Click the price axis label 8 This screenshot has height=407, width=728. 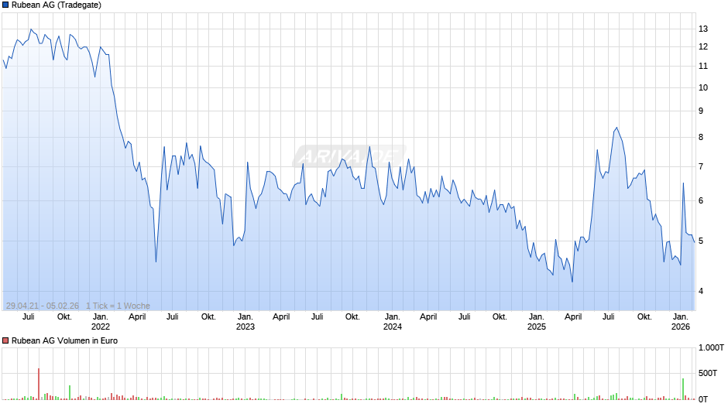coord(701,138)
